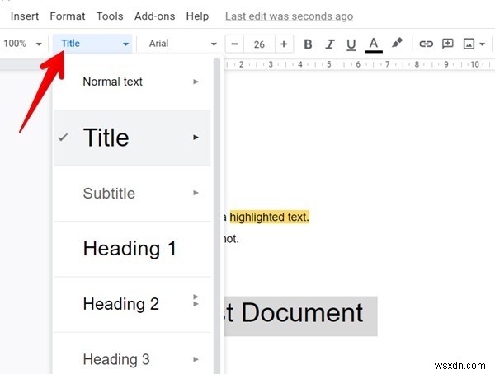Open the Tools menu
Screen dimensions: 495x374
pyautogui.click(x=110, y=16)
